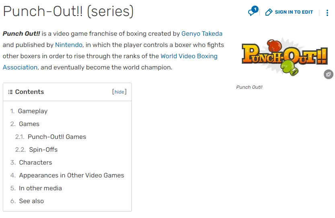
Task: Open the Punch-Out!! logo image
Action: (x=284, y=57)
